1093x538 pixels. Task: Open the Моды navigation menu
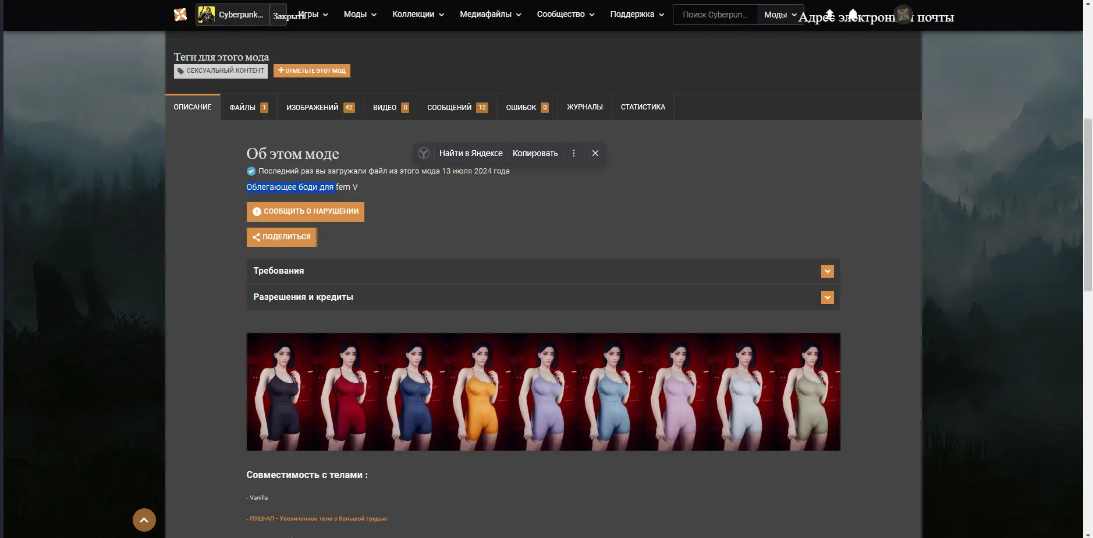pos(360,15)
